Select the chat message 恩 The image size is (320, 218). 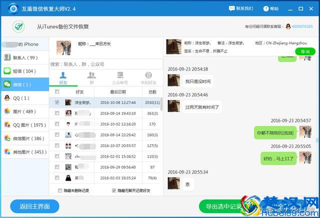[x=188, y=184]
